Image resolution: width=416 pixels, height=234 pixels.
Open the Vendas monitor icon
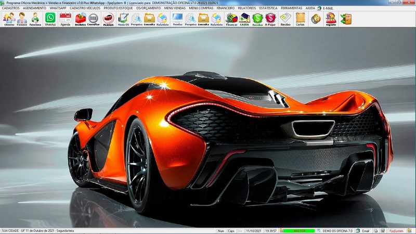pos(177,19)
